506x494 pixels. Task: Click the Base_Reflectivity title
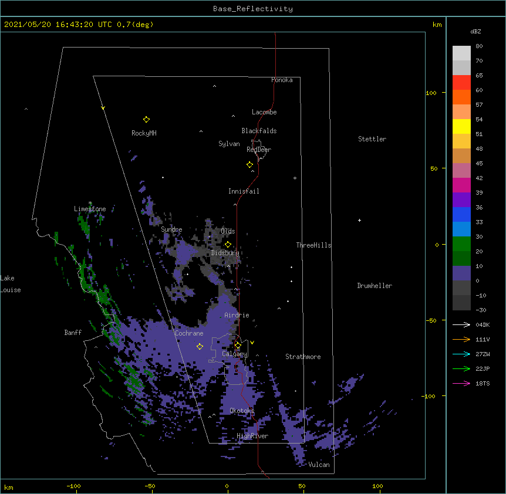click(253, 9)
